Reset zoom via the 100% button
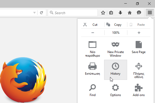 [x=116, y=33]
